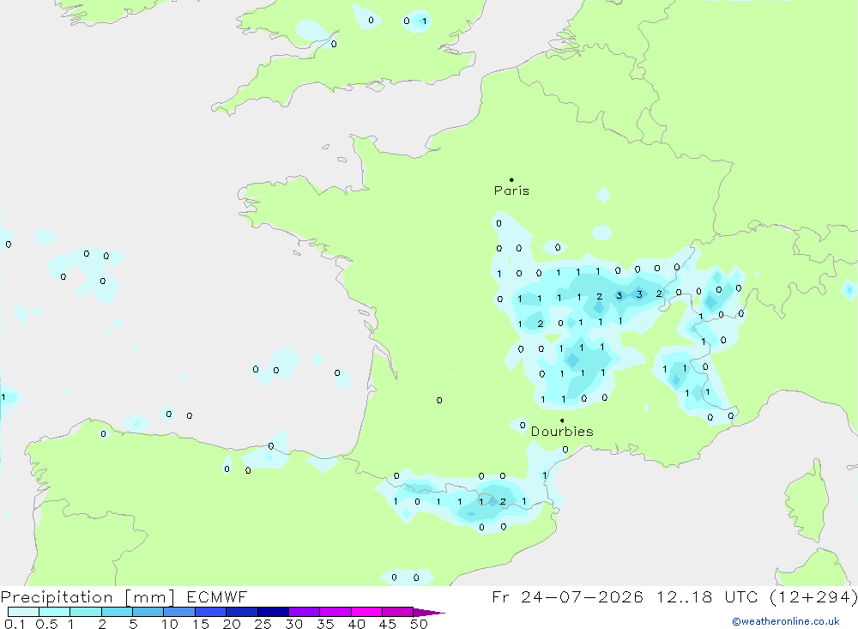Open the weatheronline.co.uk copyright link
The width and height of the screenshot is (858, 629).
(786, 621)
